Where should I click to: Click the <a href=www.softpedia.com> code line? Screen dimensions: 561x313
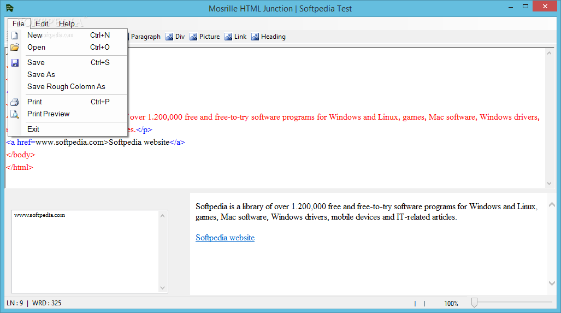[96, 142]
